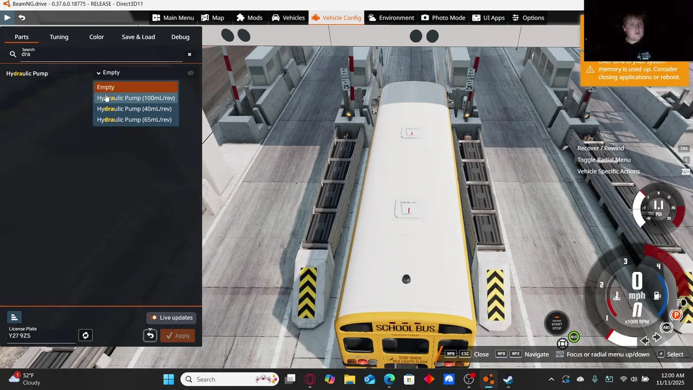Open the Environment menu
This screenshot has width=693, height=390.
click(391, 18)
